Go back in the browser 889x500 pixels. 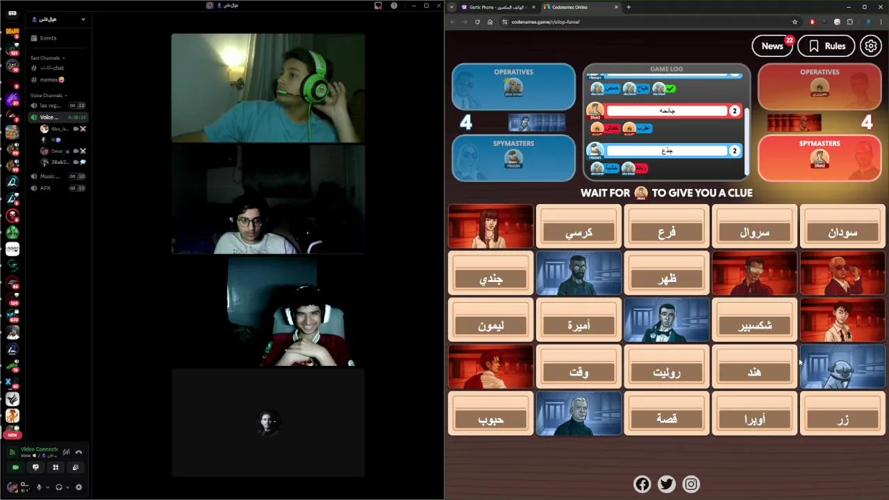coord(452,22)
